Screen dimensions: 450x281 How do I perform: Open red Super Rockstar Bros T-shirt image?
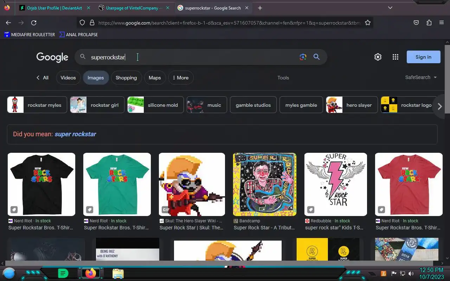click(x=409, y=184)
